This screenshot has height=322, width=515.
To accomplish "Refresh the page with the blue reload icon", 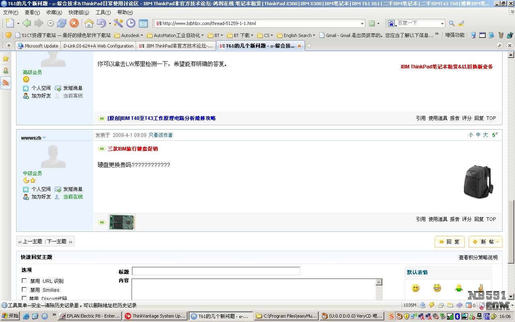I will [x=62, y=23].
